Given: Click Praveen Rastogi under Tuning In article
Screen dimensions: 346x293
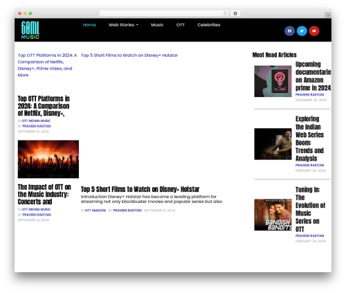Looking at the screenshot, I should coord(309,236).
